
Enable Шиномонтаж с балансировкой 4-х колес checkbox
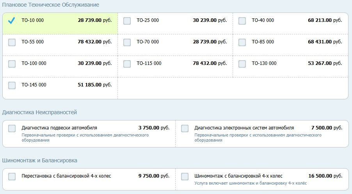pyautogui.click(x=185, y=176)
